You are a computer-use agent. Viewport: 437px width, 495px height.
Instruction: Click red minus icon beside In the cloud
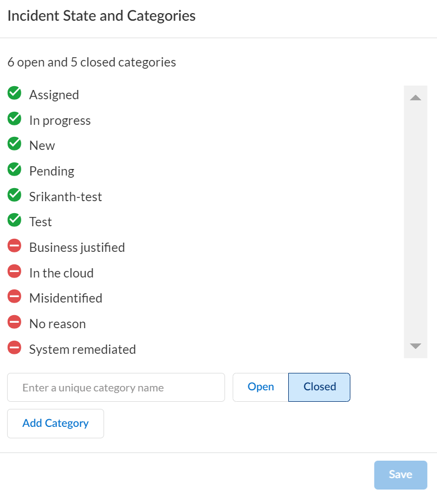click(x=14, y=271)
